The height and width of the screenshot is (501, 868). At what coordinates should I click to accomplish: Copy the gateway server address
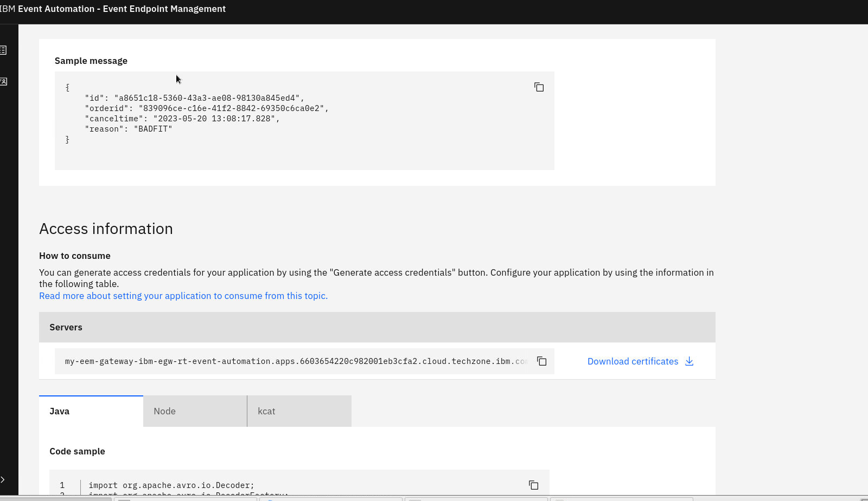[x=541, y=361]
